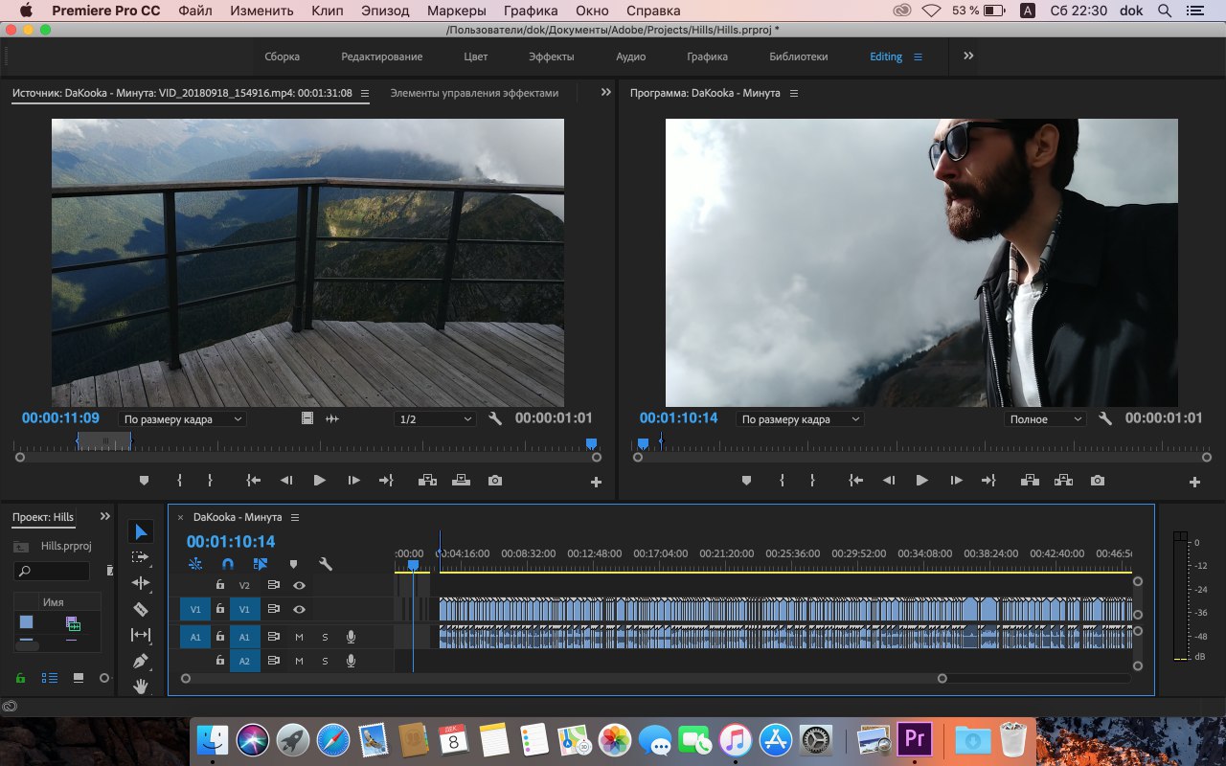Open Source monitor zoom level dropdown

[182, 419]
